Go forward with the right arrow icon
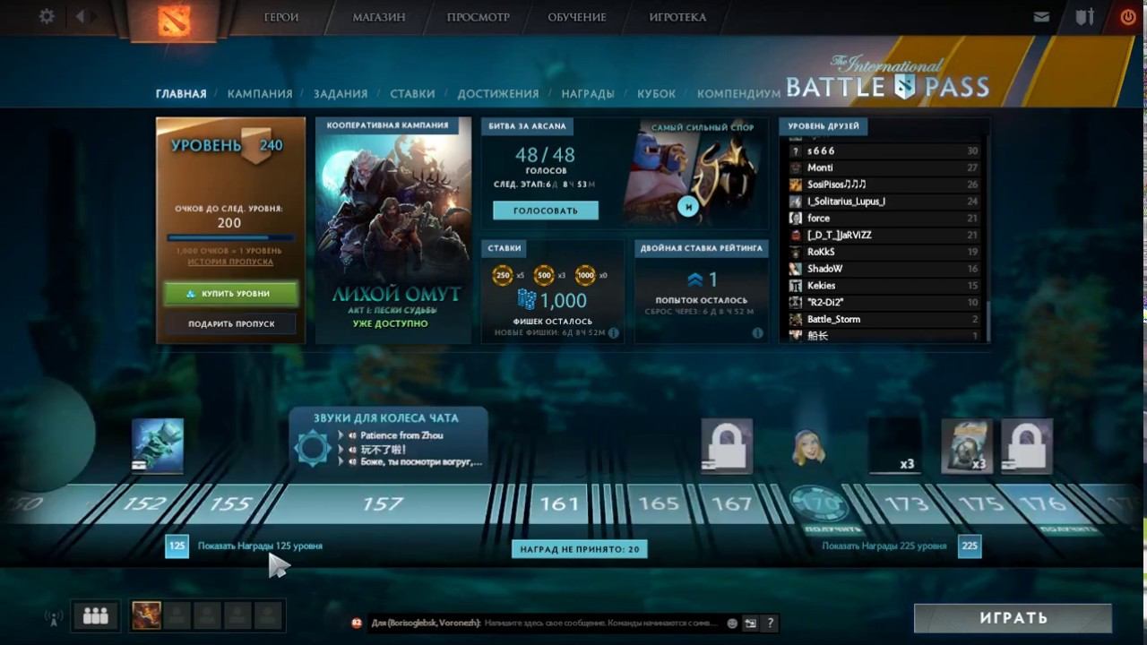 tap(92, 16)
